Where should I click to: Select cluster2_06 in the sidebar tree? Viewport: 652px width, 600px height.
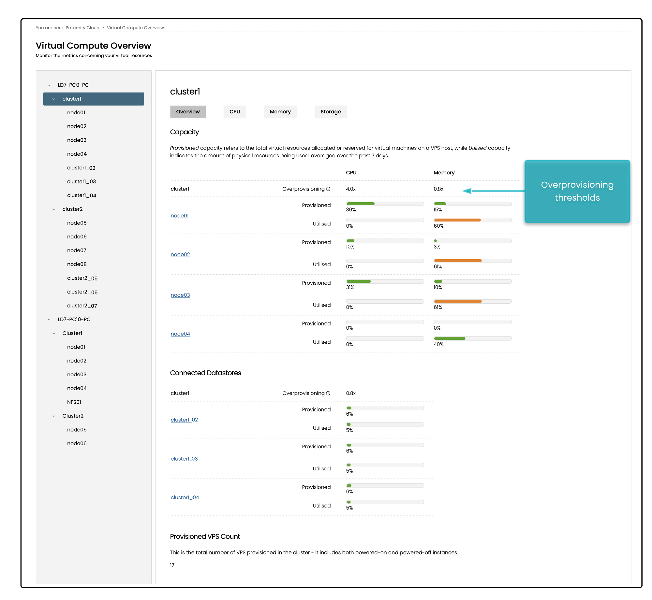pos(82,292)
